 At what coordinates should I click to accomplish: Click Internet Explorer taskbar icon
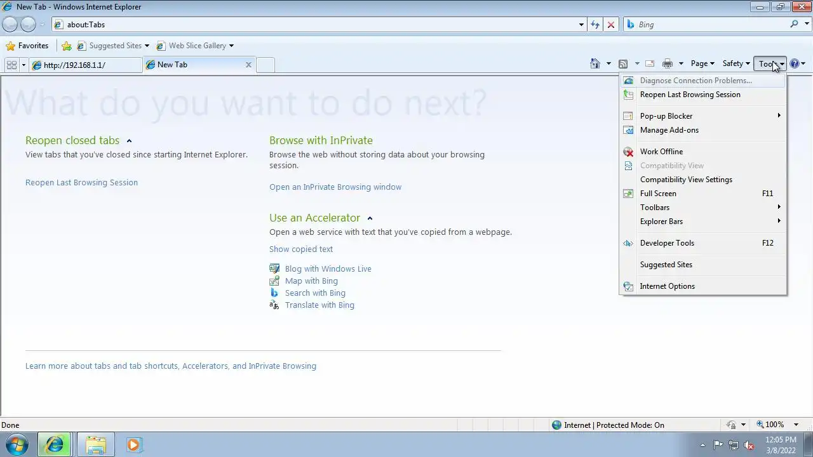point(55,444)
